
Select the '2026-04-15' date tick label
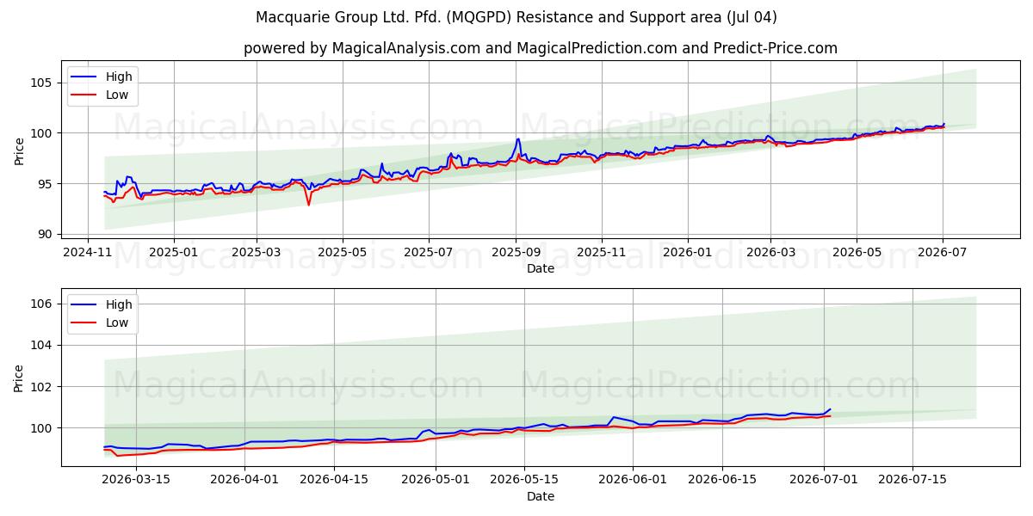(333, 480)
